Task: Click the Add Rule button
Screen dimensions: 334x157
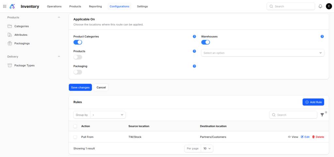Action: [313, 102]
